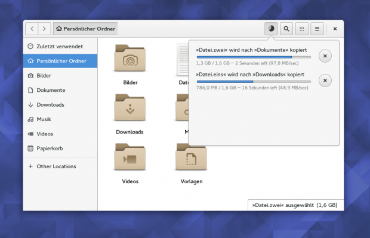
Task: Click the trash icon beside Papierkorb
Action: (30, 149)
